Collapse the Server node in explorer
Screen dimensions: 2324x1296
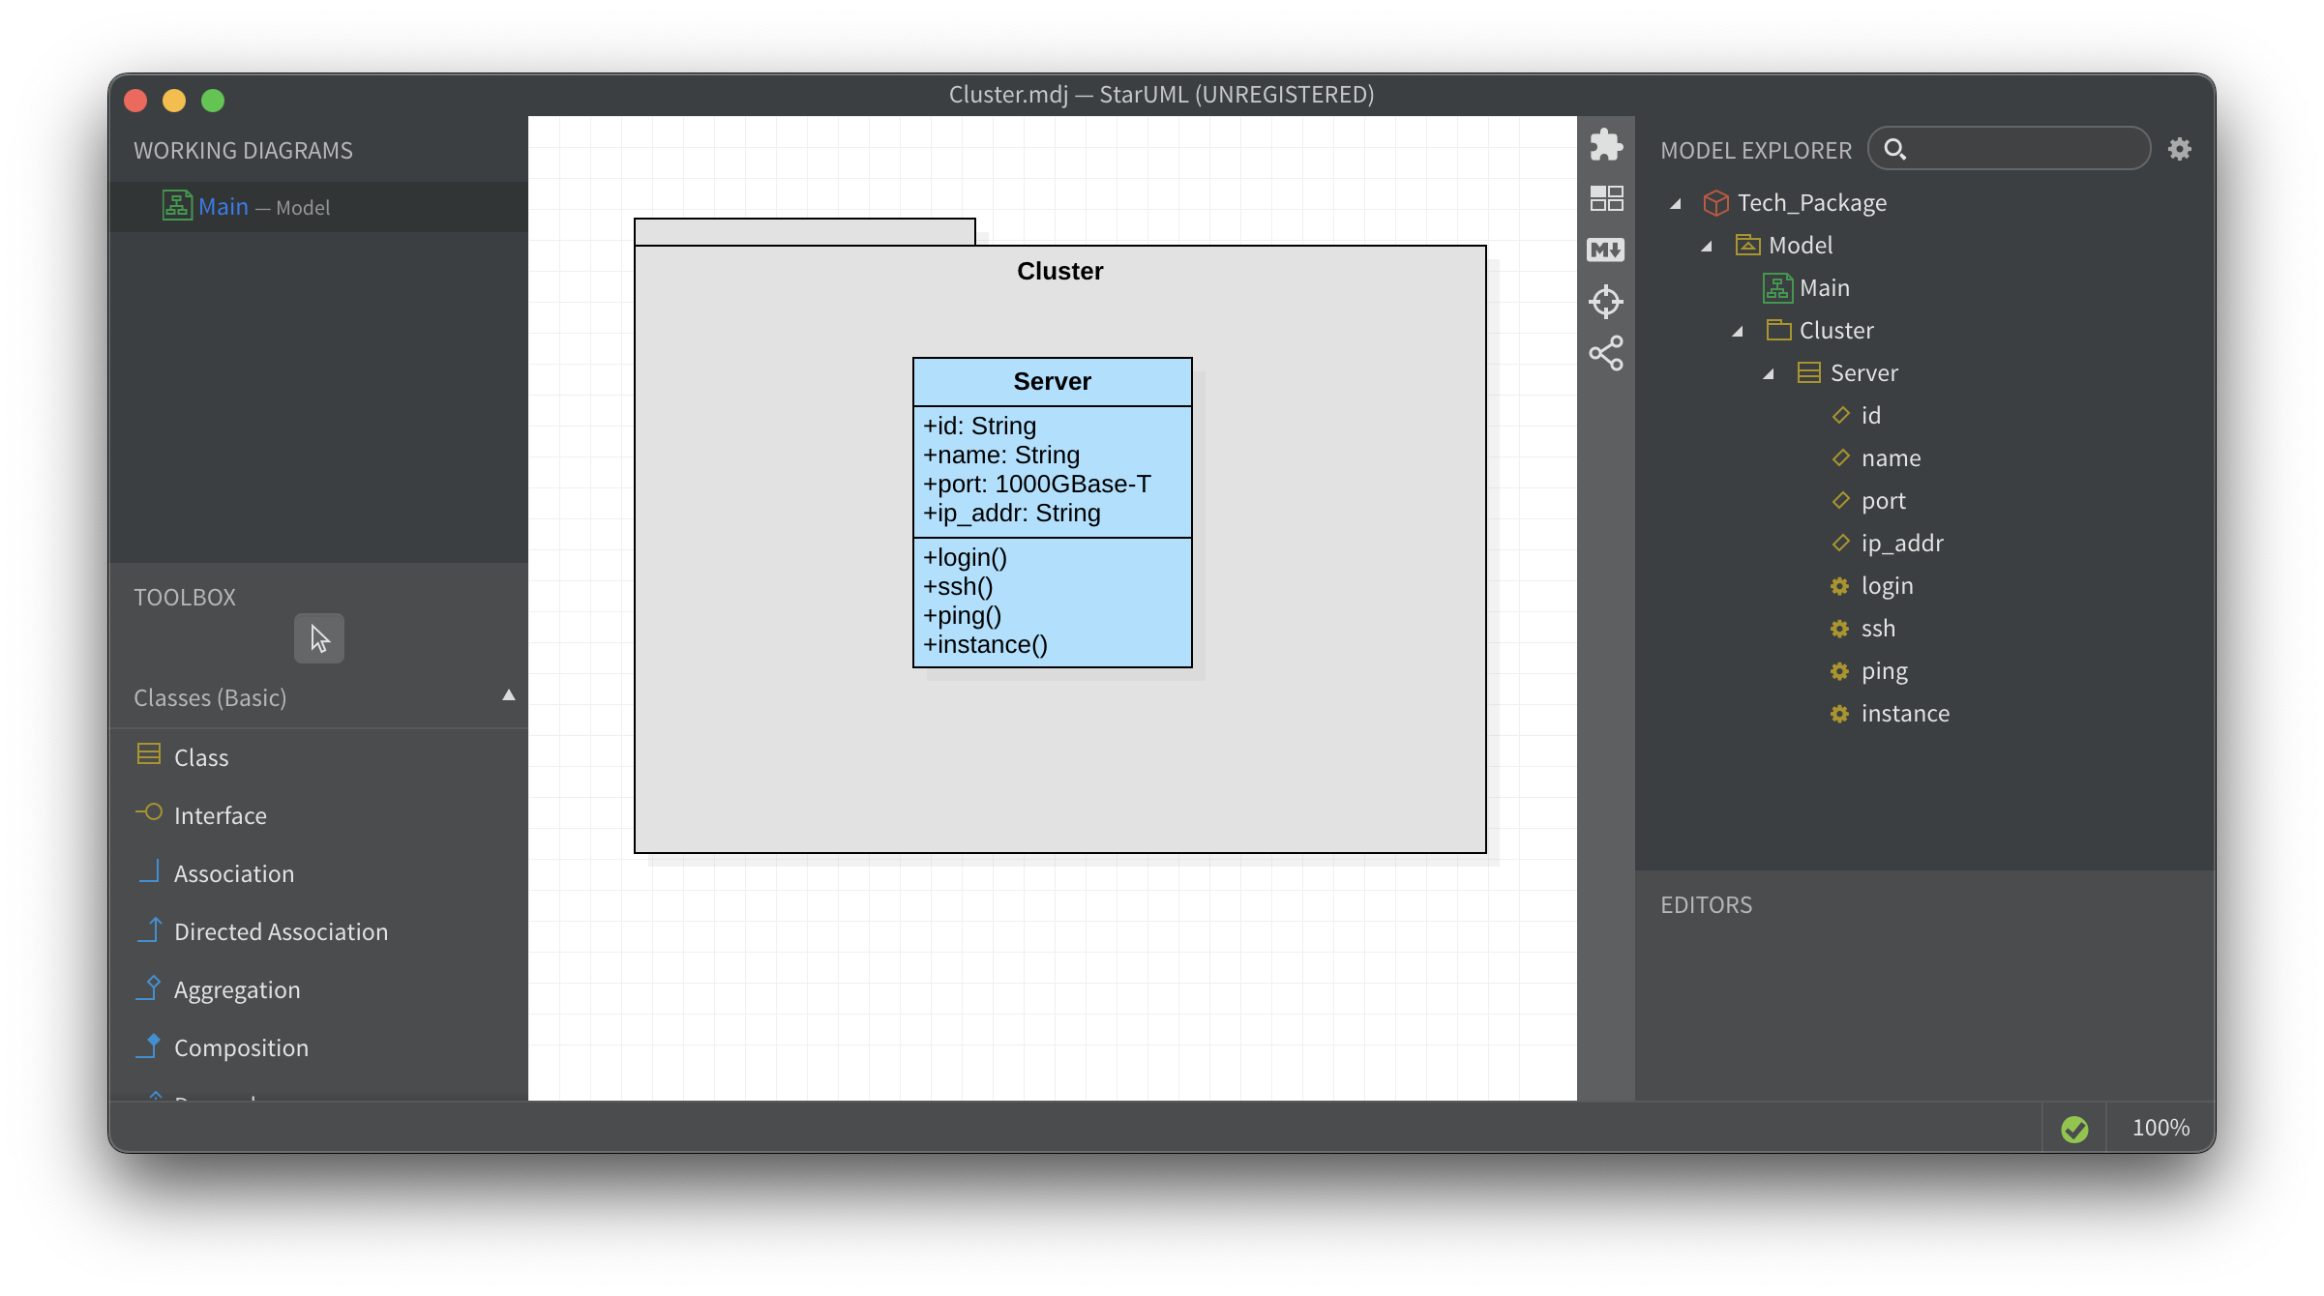coord(1769,373)
